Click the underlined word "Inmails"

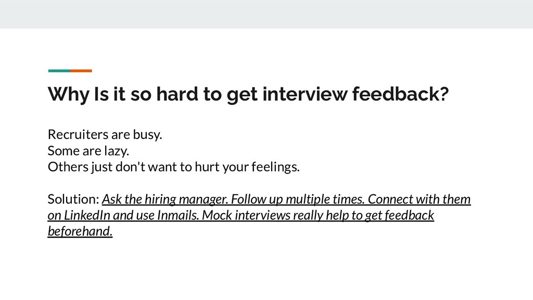click(178, 215)
